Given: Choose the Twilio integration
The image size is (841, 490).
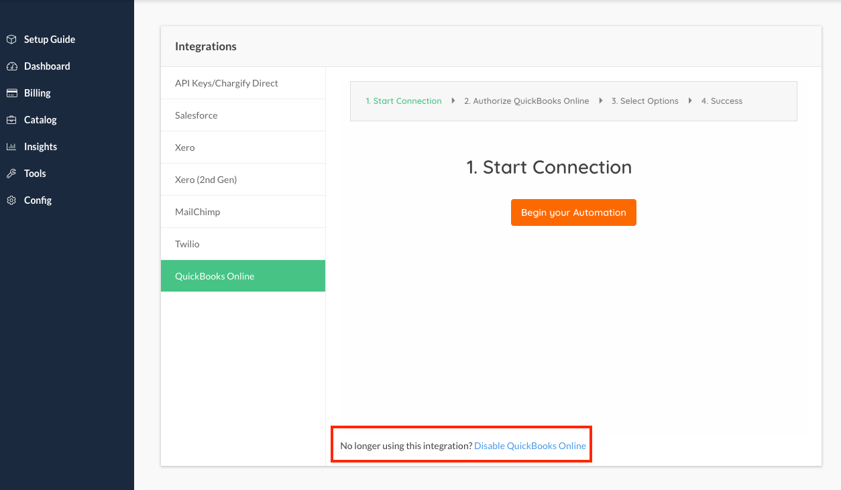Looking at the screenshot, I should (x=243, y=244).
